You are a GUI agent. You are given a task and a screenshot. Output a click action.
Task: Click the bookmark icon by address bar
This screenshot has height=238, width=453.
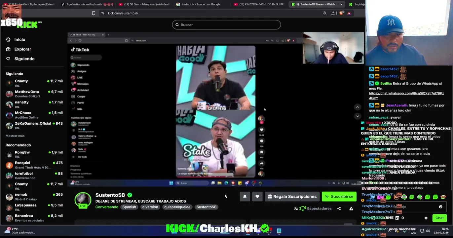tap(94, 13)
